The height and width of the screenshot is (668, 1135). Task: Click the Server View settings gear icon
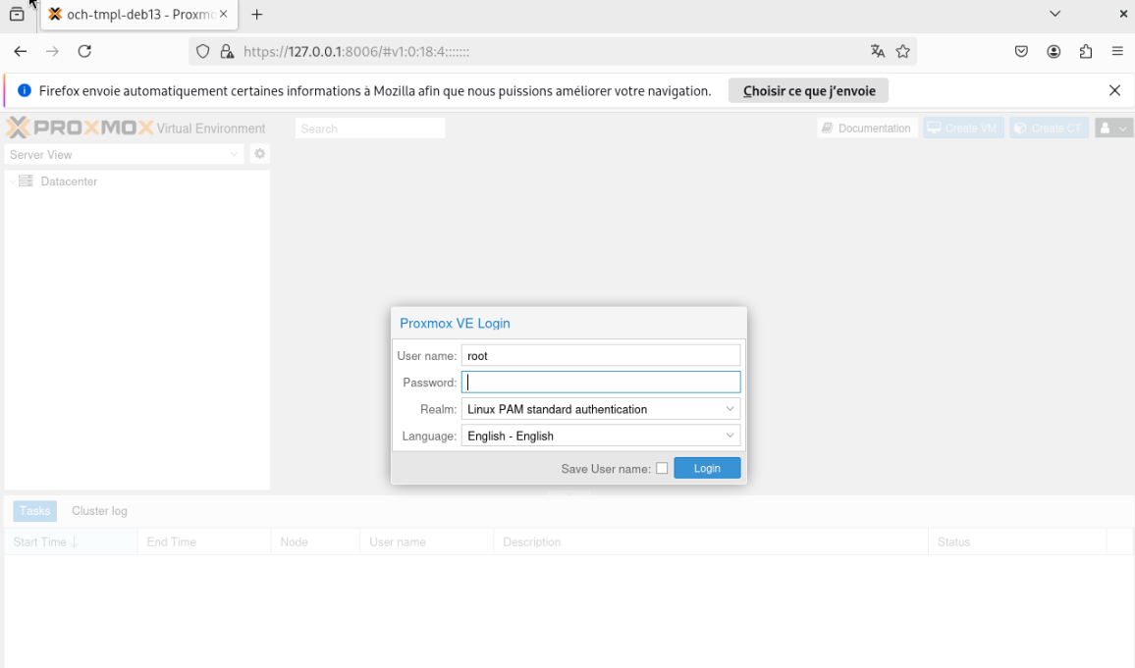point(260,154)
